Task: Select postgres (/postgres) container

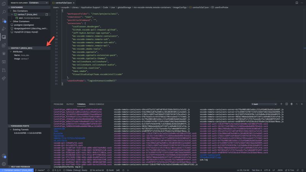Action: [x=29, y=25]
